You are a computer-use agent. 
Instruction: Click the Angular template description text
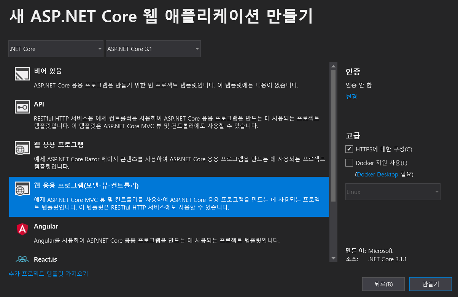pyautogui.click(x=157, y=240)
